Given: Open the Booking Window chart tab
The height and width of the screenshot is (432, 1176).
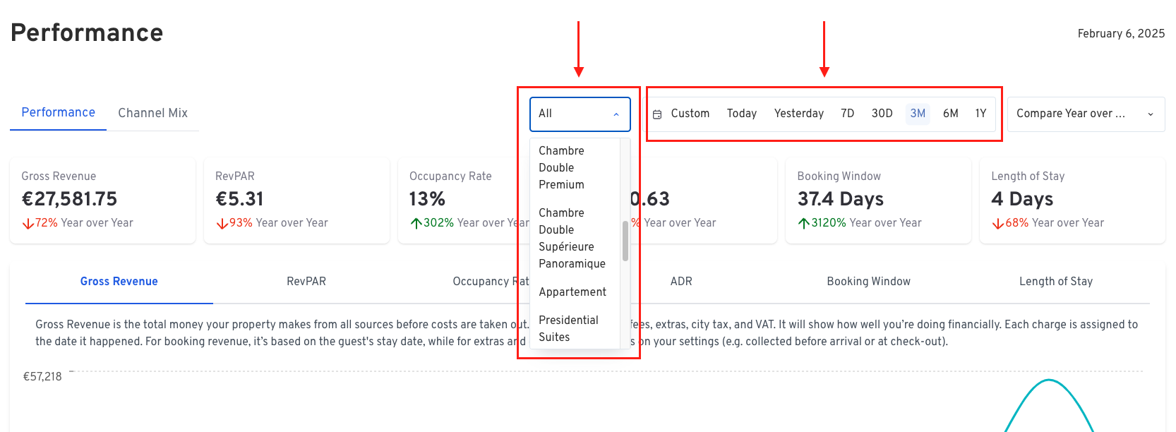Looking at the screenshot, I should [x=868, y=282].
